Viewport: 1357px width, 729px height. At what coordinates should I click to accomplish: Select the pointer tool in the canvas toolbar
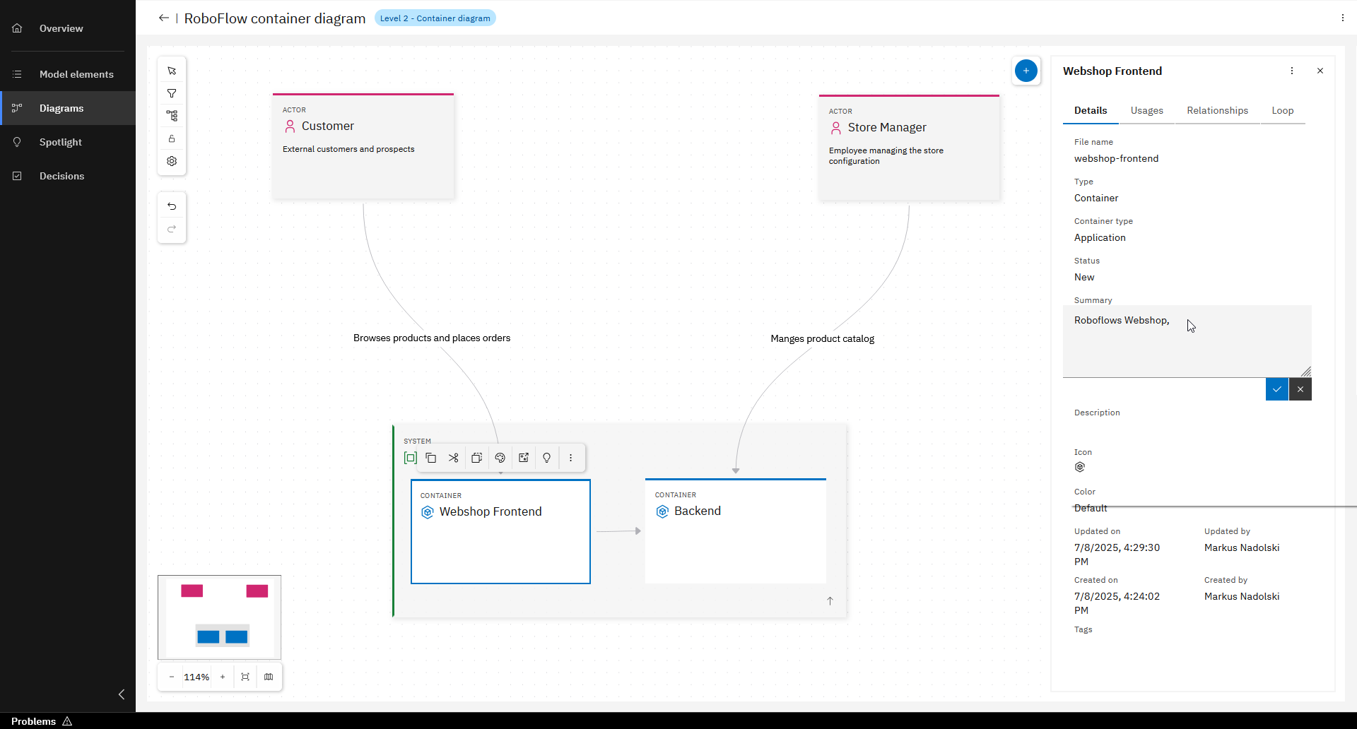(172, 70)
